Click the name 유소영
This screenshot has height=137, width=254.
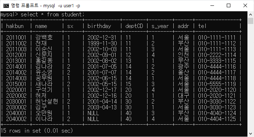pyautogui.click(x=44, y=73)
